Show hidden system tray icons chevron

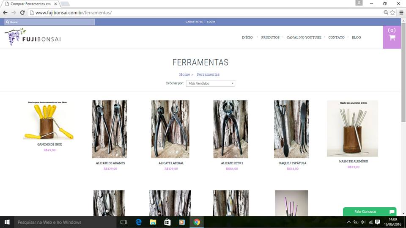click(348, 222)
